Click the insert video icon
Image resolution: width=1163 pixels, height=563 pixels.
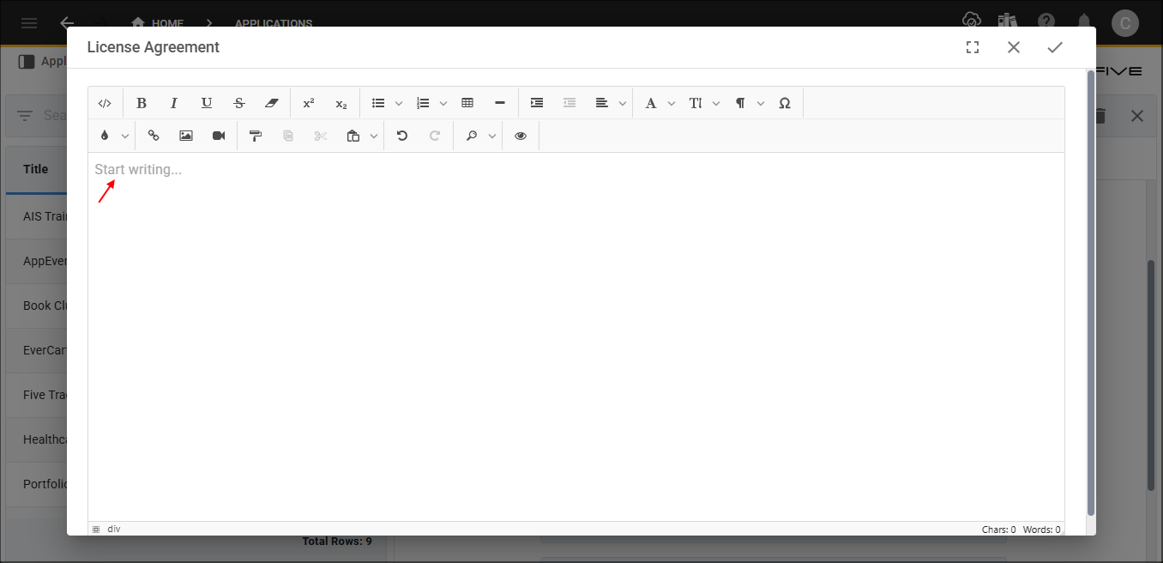[218, 135]
